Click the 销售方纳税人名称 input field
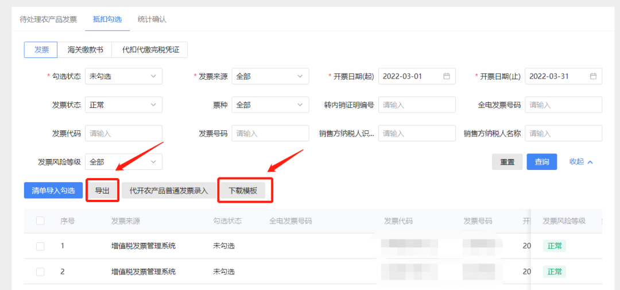 [564, 133]
